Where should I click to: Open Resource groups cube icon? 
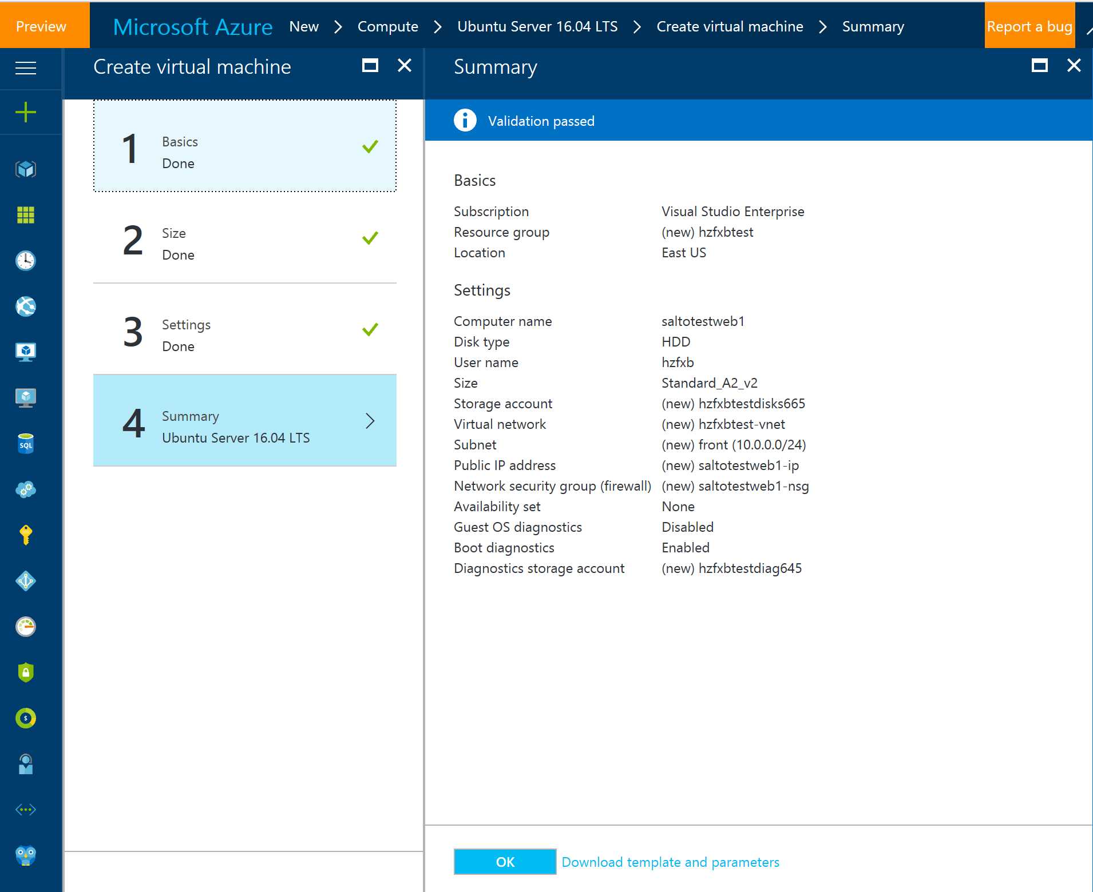26,169
